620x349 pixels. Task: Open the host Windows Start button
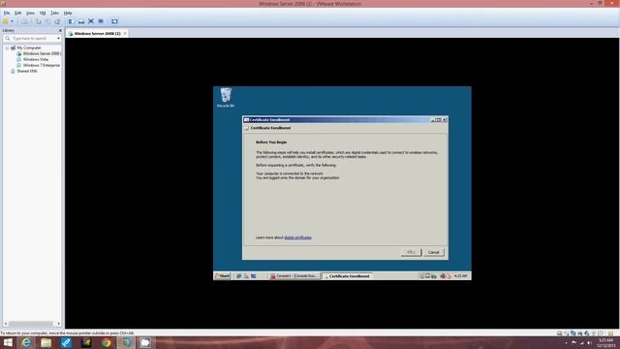pos(8,342)
